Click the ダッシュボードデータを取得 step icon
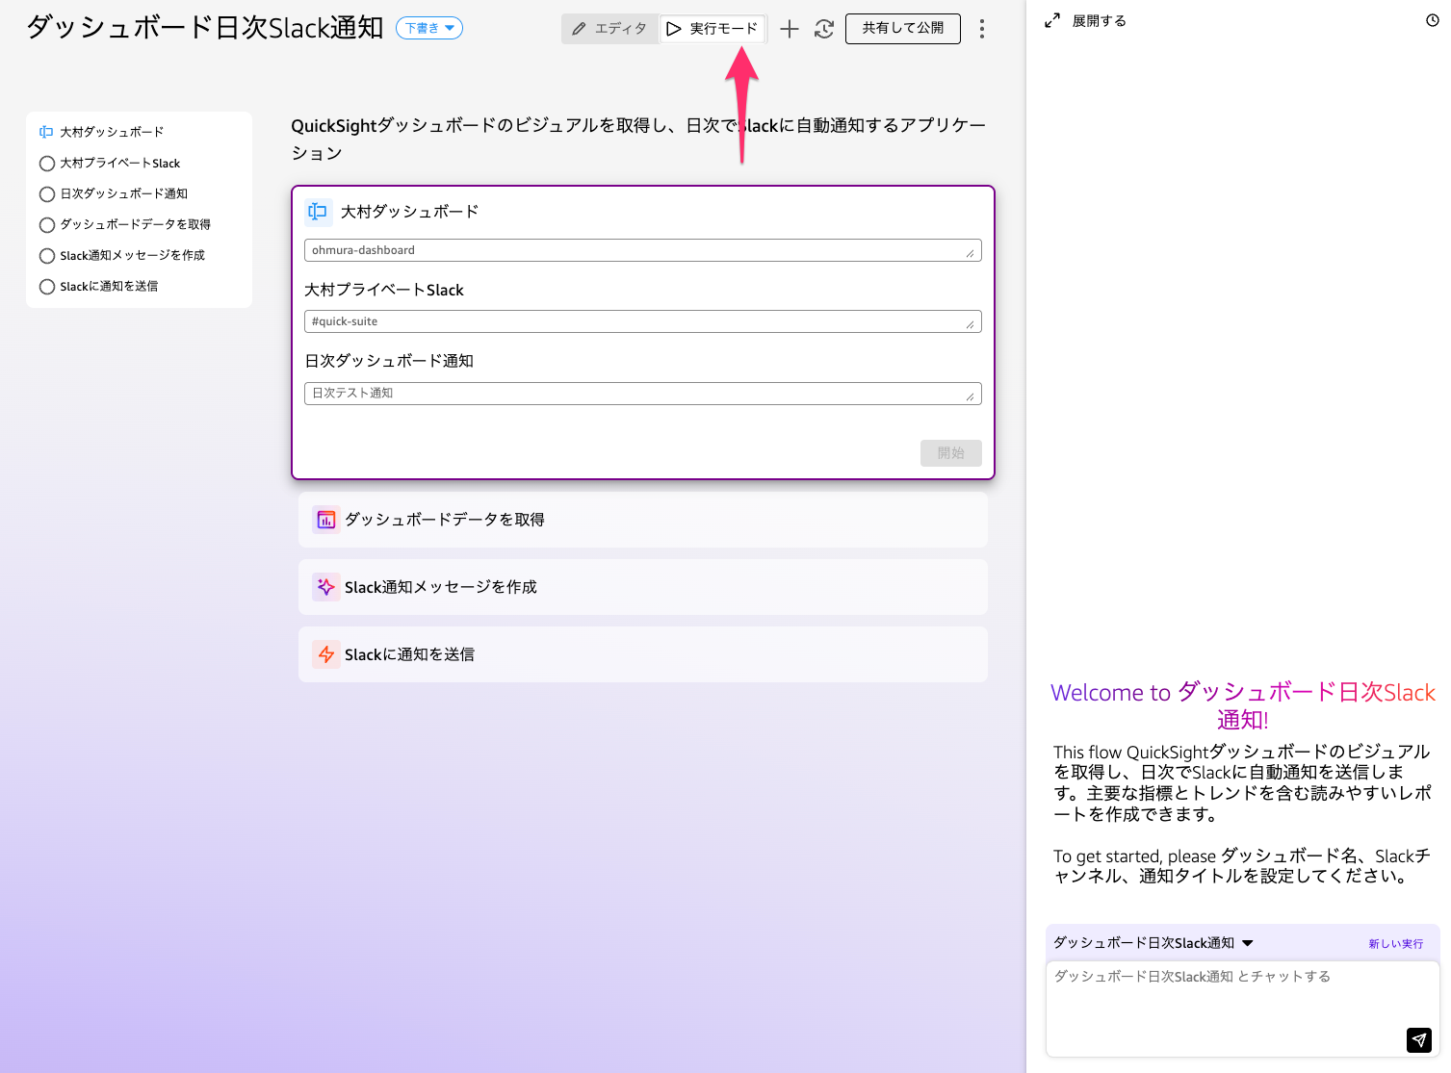 click(x=326, y=520)
